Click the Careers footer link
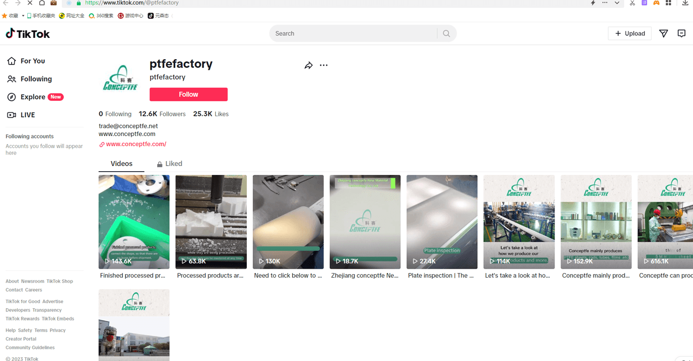Viewport: 693px width, 361px height. click(x=34, y=290)
